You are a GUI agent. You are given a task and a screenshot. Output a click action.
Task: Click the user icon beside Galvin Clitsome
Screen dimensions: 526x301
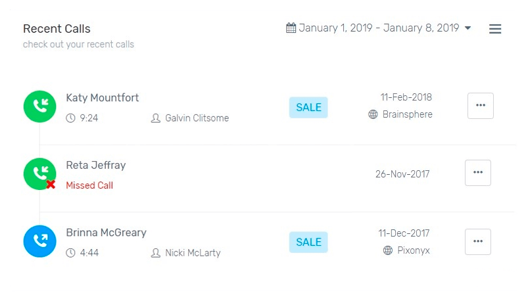point(156,118)
